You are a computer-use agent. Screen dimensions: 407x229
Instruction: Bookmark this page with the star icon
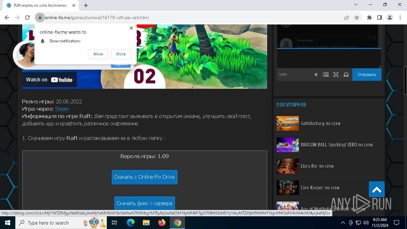tap(357, 17)
